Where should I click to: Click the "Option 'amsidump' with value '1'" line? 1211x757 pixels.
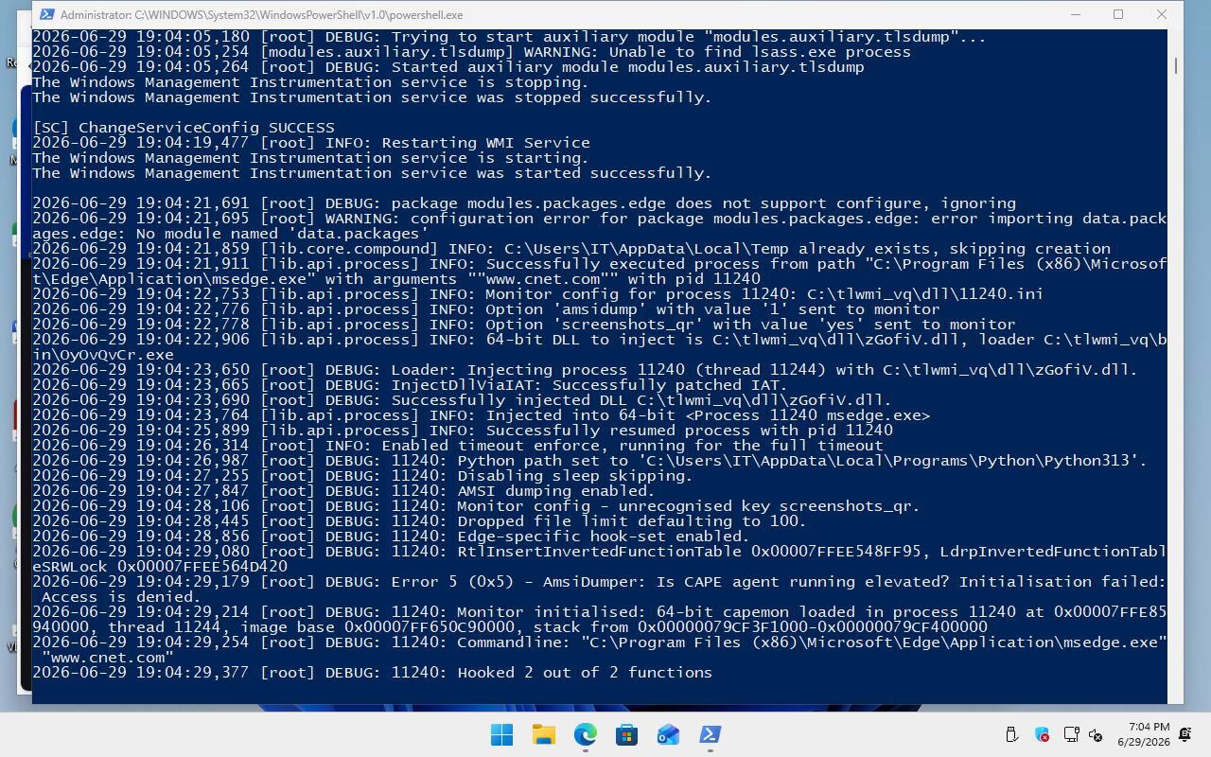[485, 309]
